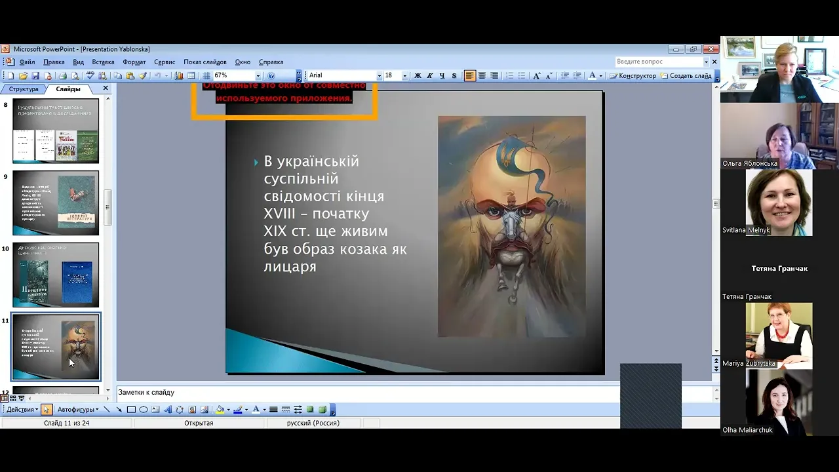
Task: Switch to the Структура tab
Action: [x=24, y=88]
